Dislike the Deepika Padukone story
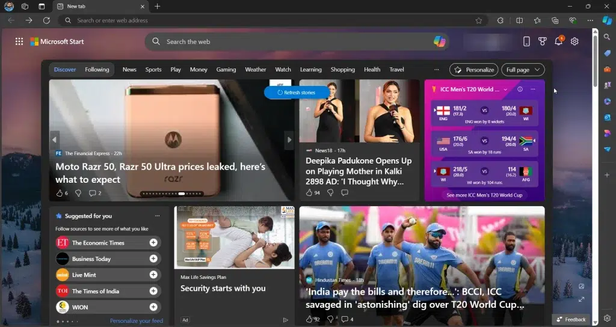 pos(330,192)
